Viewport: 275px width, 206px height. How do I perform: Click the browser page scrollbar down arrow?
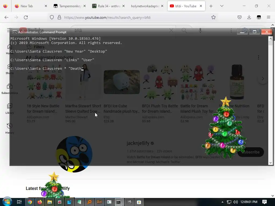[273, 196]
